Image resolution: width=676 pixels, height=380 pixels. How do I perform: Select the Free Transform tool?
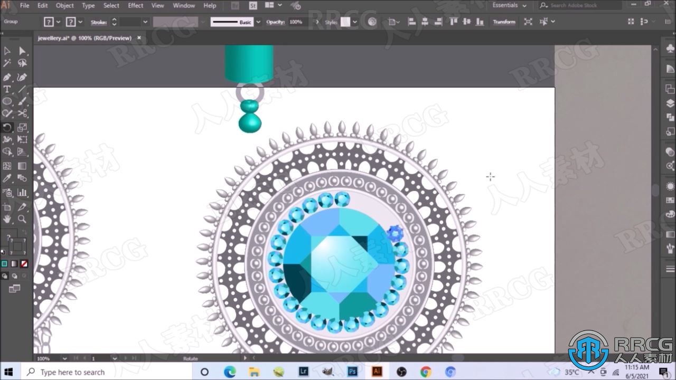[22, 140]
